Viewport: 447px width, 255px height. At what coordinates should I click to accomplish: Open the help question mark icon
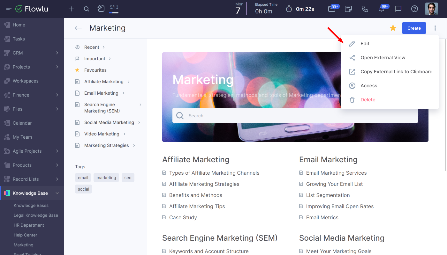click(414, 9)
